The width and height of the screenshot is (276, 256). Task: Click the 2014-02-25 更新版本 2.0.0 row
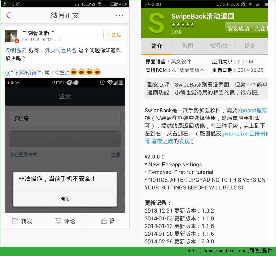[x=179, y=242]
